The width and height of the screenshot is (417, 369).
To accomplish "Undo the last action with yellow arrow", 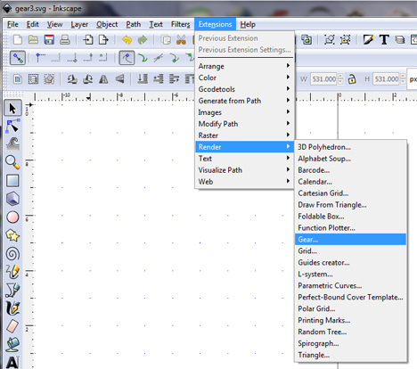I will [127, 39].
